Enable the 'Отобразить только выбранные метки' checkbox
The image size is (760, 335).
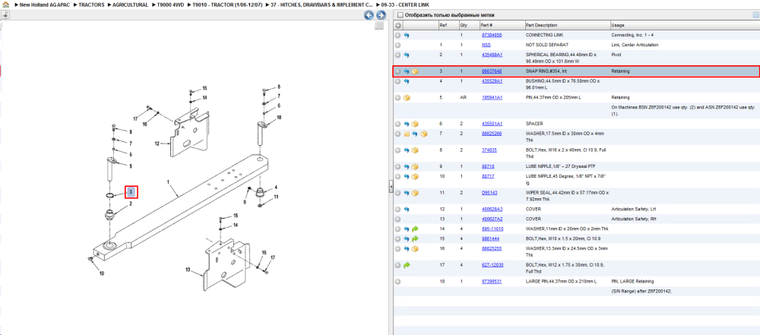click(x=400, y=15)
